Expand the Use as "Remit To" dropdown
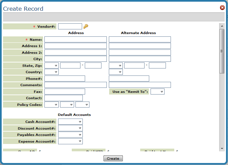Screen dimensions: 228x165 [158, 92]
